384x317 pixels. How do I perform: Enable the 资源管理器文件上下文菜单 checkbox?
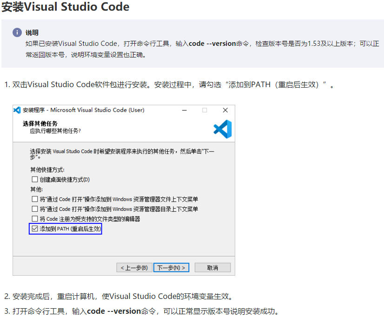34,199
